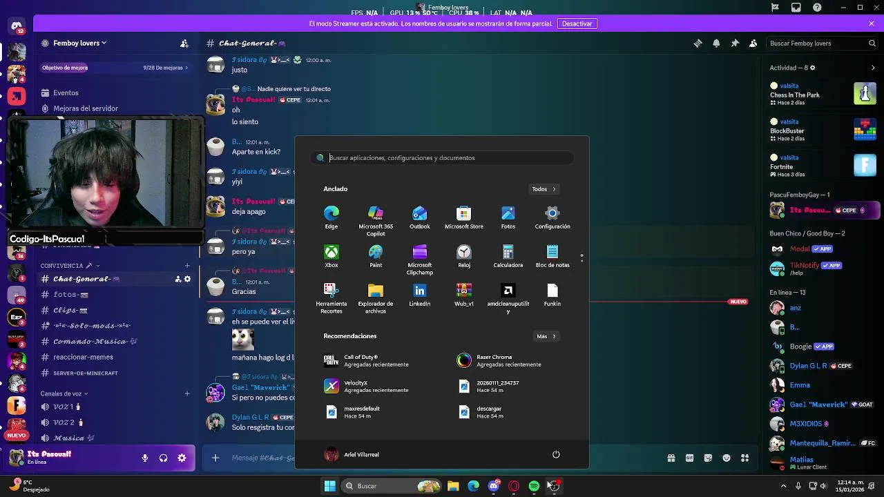
Task: Click Windows taskbar Buscar search box
Action: coord(392,486)
